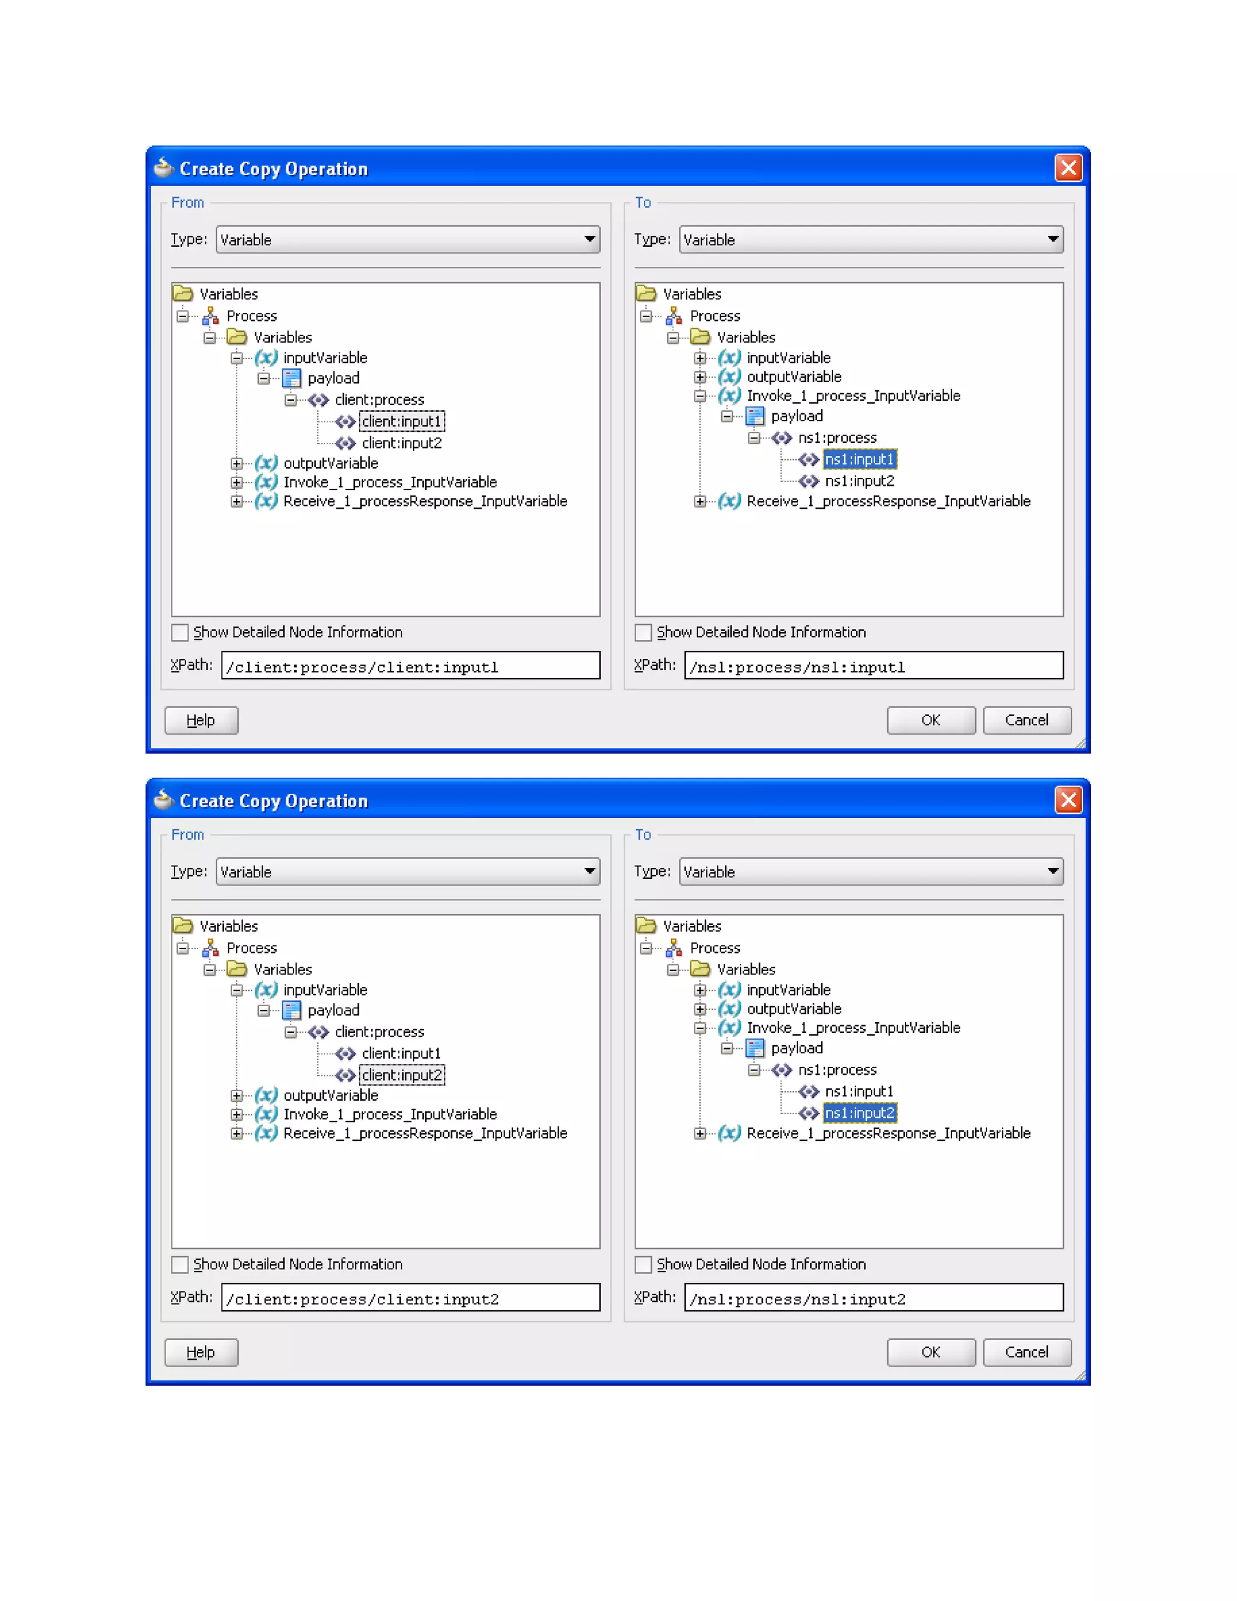
Task: Select ns1:input2 in the top dialog To tree
Action: pyautogui.click(x=859, y=482)
